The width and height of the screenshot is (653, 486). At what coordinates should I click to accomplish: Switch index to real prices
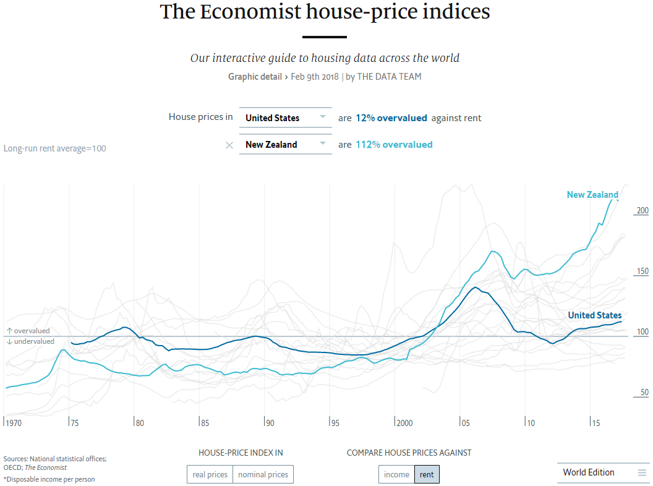click(210, 475)
